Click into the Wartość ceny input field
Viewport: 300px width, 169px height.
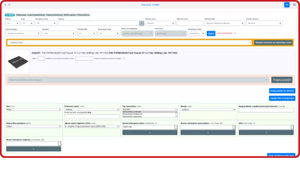click(190, 23)
